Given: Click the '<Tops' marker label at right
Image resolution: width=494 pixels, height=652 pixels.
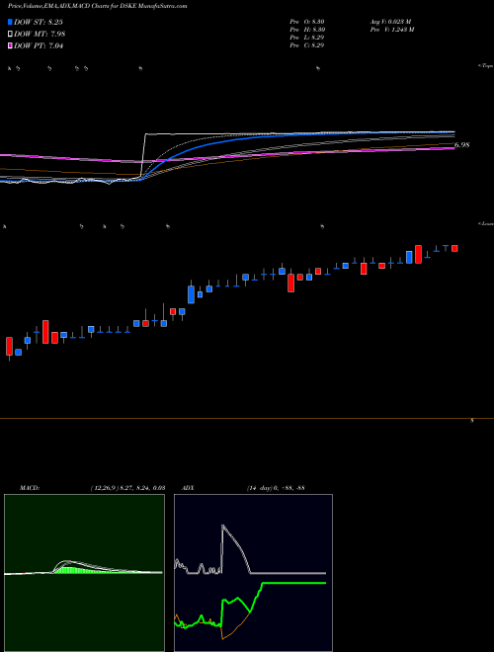Looking at the screenshot, I should click(486, 66).
